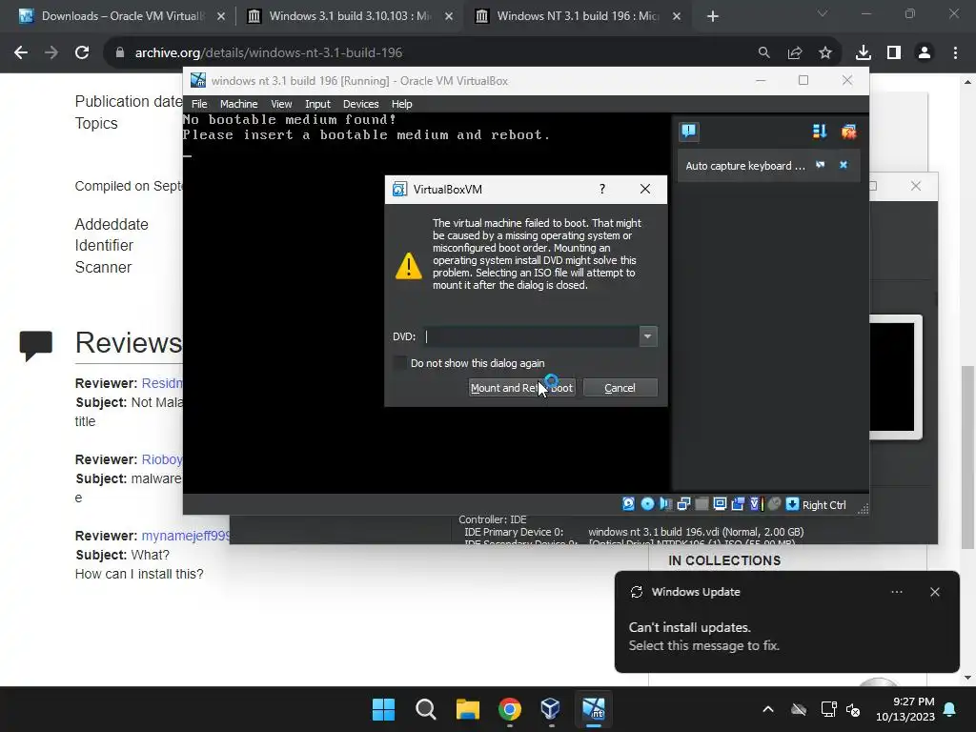Click the Mount and Retry Boot button
976x732 pixels.
tap(521, 388)
